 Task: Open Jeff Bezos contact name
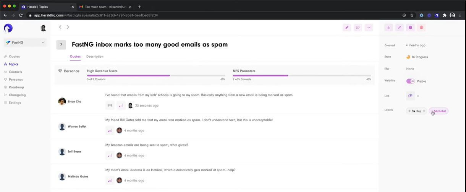tap(74, 151)
